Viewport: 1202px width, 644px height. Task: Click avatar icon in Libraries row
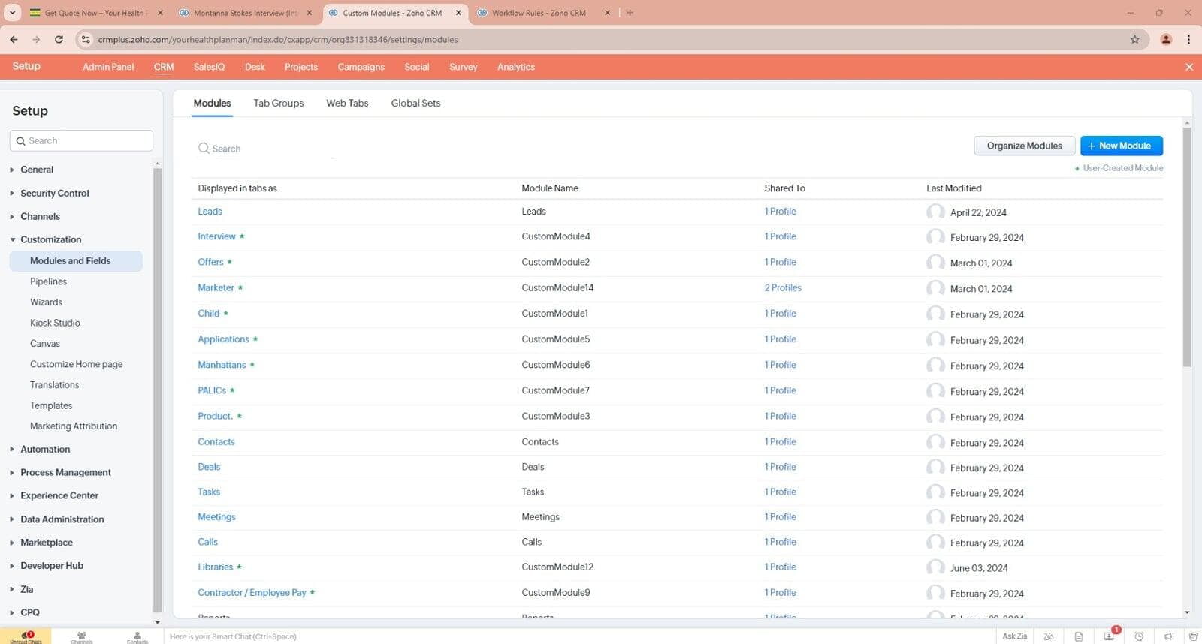click(935, 567)
